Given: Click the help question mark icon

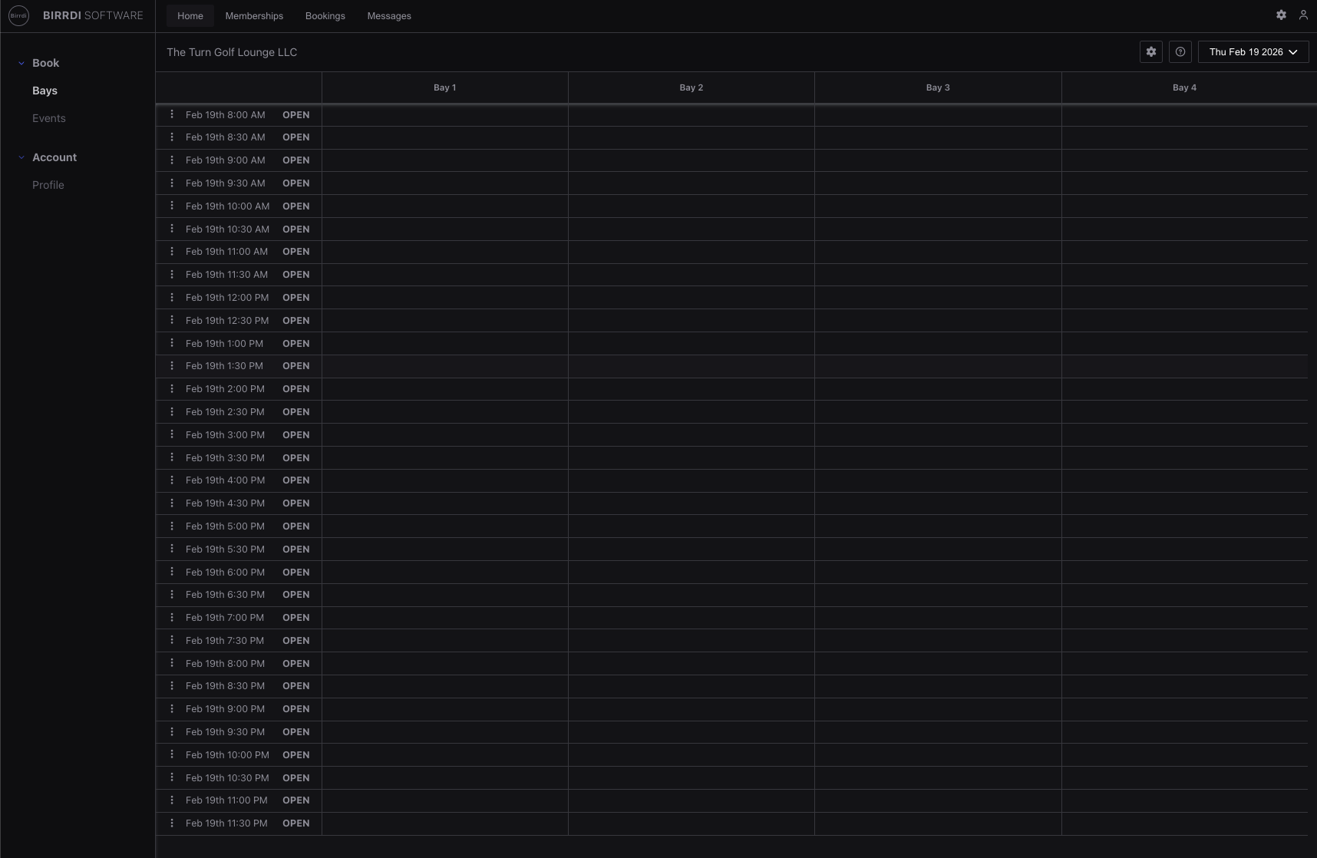Looking at the screenshot, I should point(1180,52).
